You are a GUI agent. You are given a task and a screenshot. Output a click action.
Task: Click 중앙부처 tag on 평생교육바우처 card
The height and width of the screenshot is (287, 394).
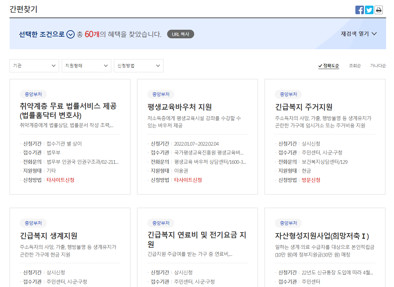coord(161,94)
